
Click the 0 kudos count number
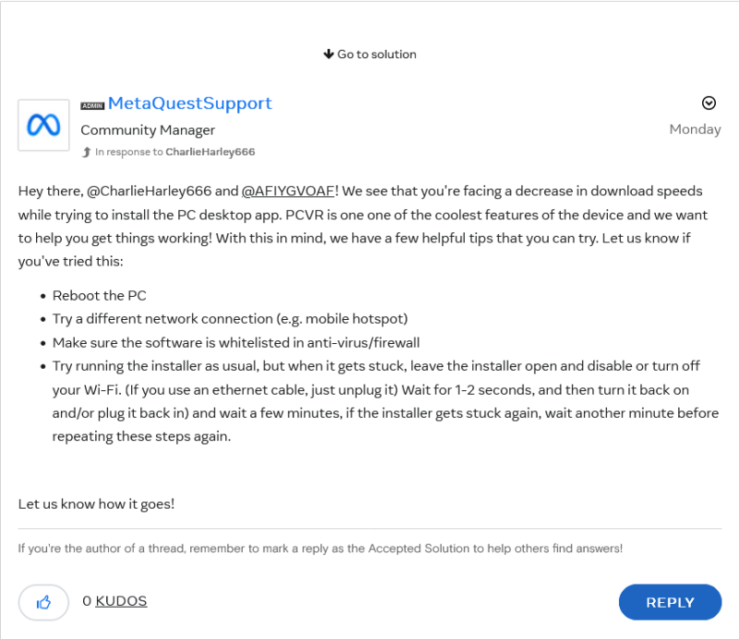(x=87, y=601)
